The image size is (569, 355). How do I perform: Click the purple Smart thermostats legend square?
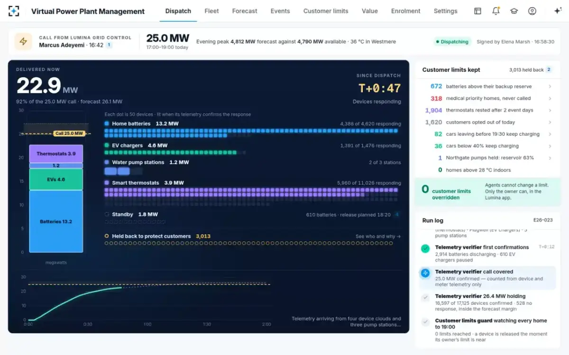(107, 183)
